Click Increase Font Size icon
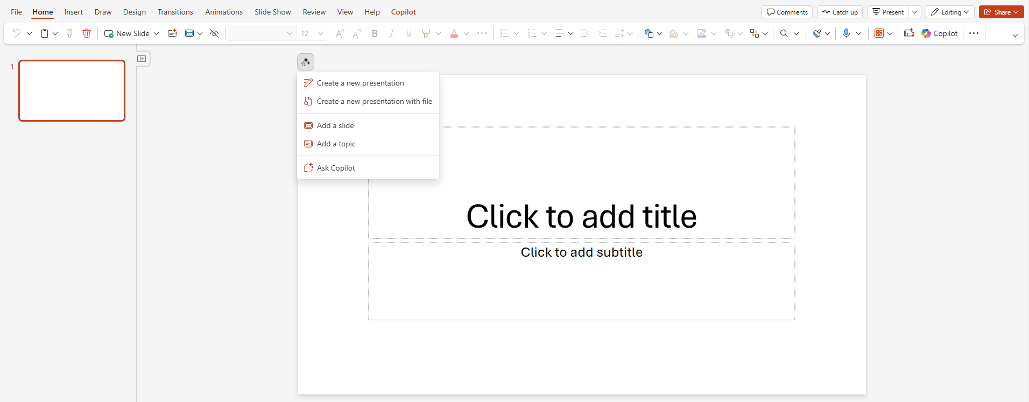This screenshot has height=402, width=1029. [x=340, y=33]
